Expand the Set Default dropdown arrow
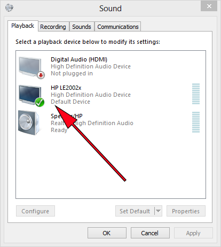The image size is (221, 247). tap(158, 211)
